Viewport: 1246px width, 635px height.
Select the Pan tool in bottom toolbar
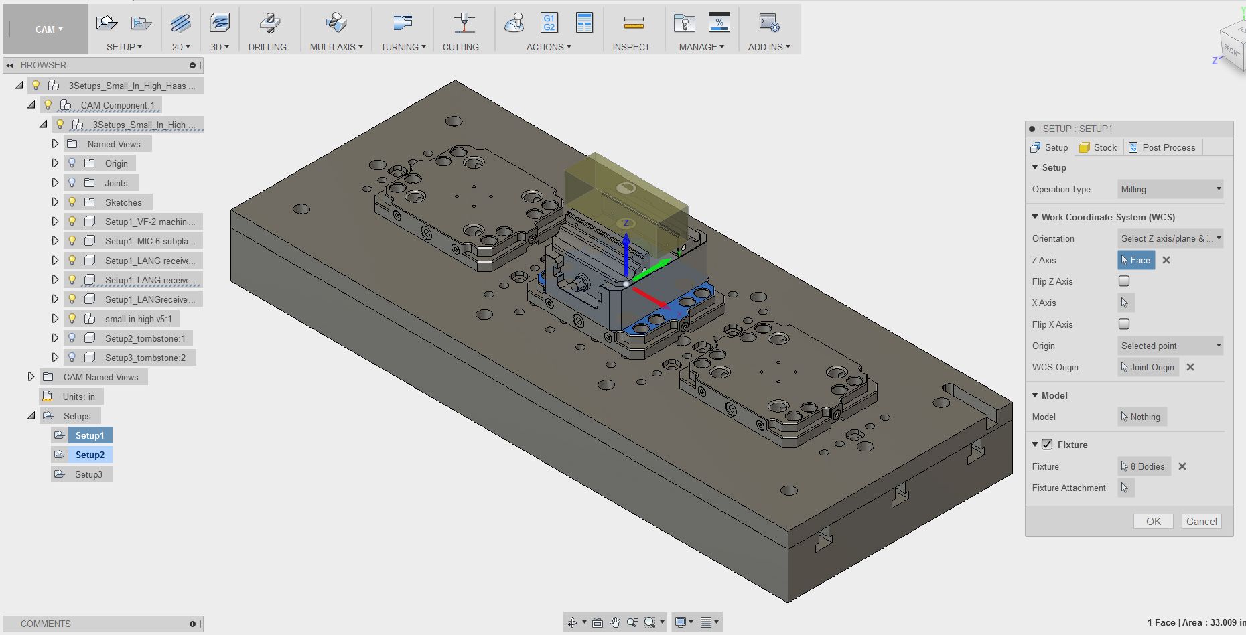pos(614,622)
